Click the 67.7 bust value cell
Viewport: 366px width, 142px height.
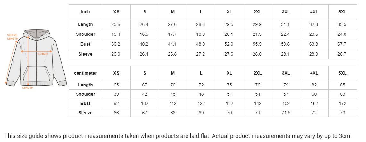(342, 44)
